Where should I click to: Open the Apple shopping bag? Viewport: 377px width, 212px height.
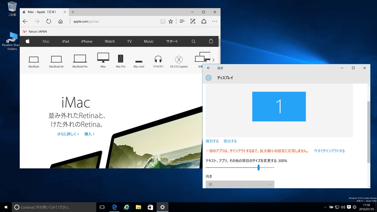[211, 41]
